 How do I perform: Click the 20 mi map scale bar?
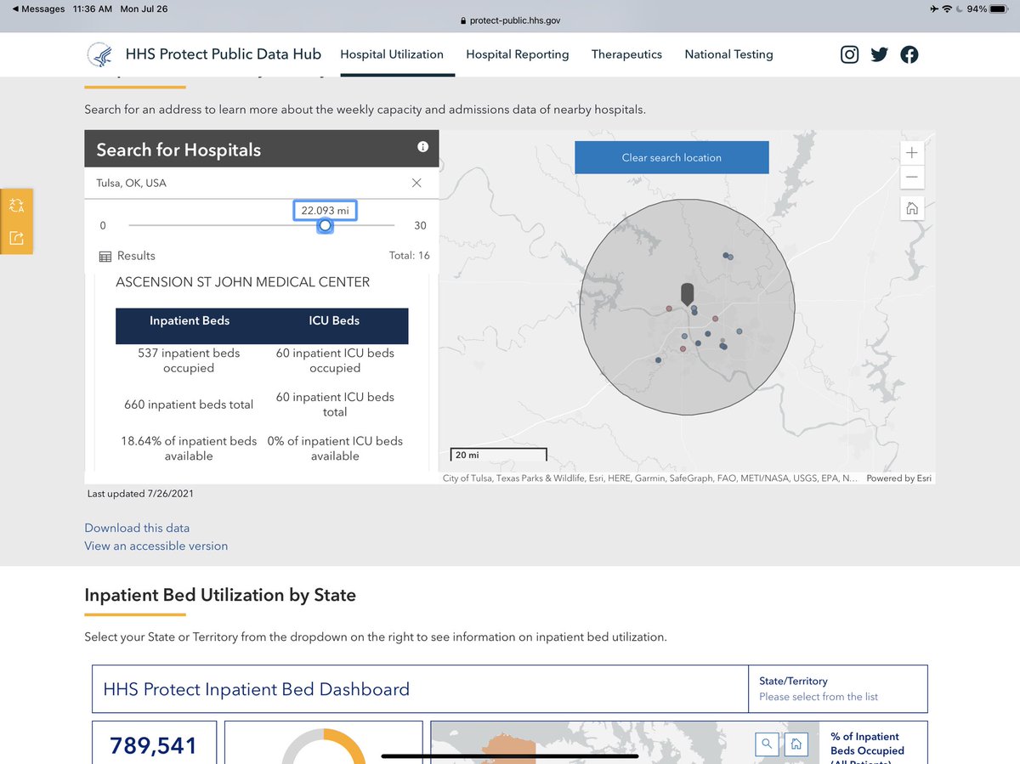click(x=498, y=455)
